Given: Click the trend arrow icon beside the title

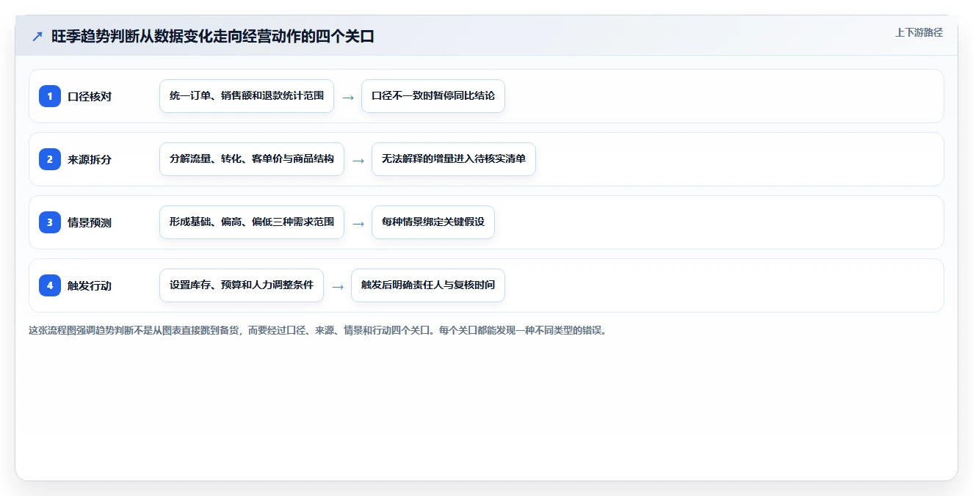Looking at the screenshot, I should point(37,37).
